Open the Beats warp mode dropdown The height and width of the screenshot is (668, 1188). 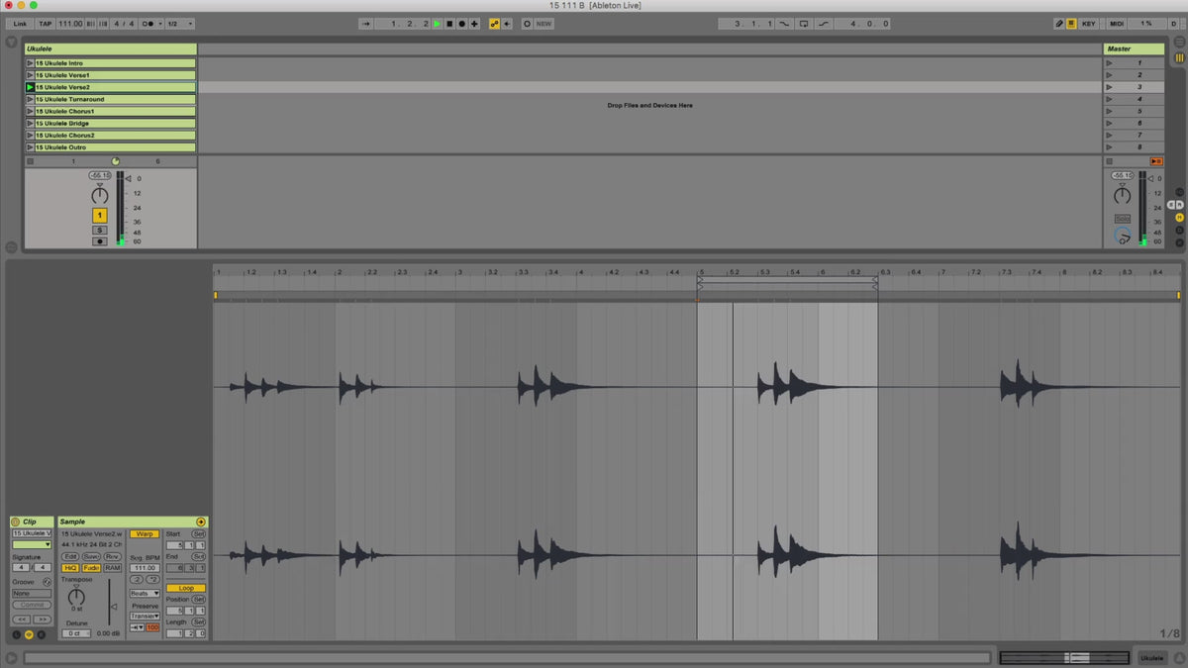tap(145, 594)
